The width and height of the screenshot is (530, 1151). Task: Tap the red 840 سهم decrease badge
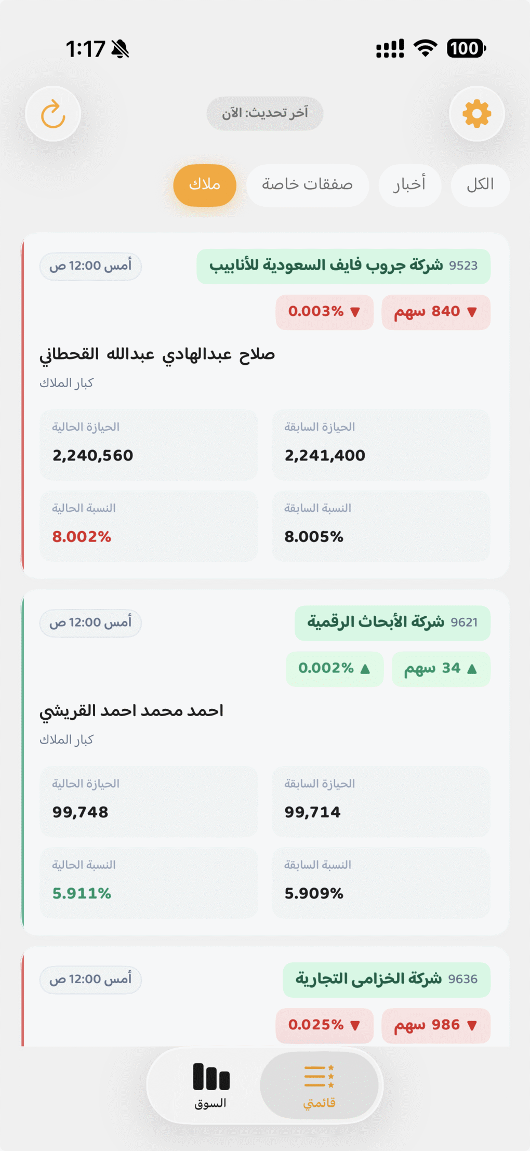[435, 312]
